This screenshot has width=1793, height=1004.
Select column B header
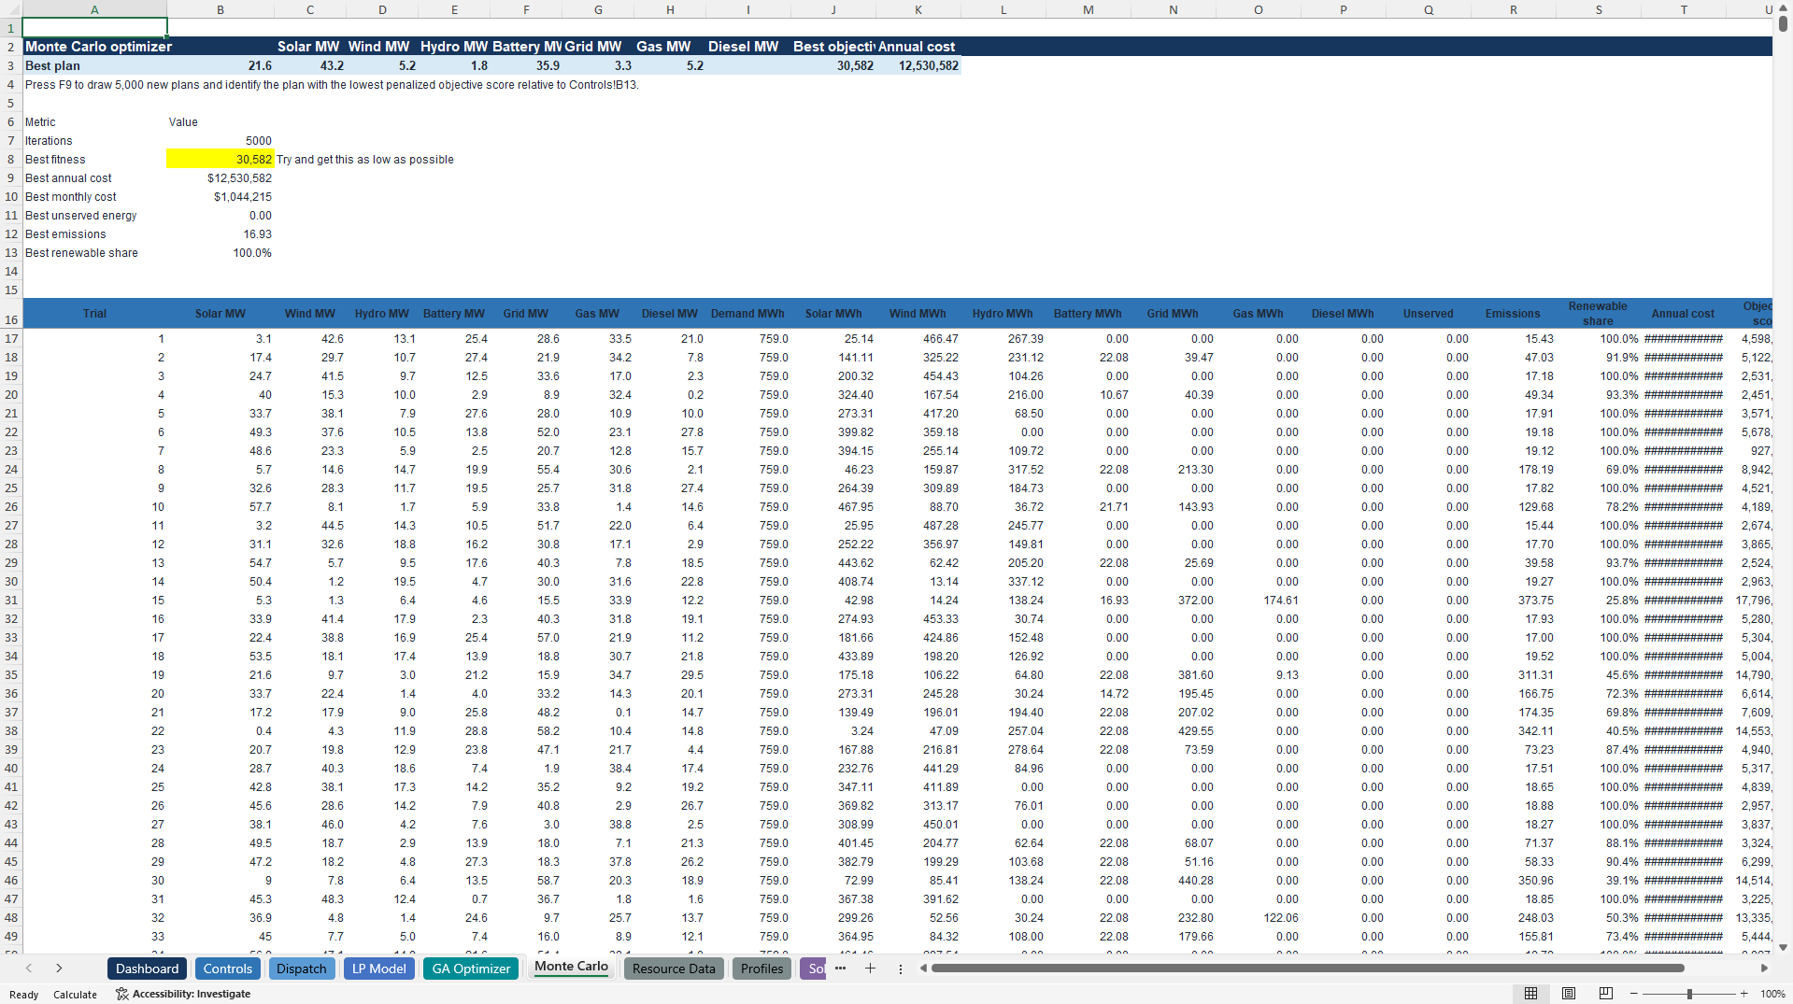221,9
